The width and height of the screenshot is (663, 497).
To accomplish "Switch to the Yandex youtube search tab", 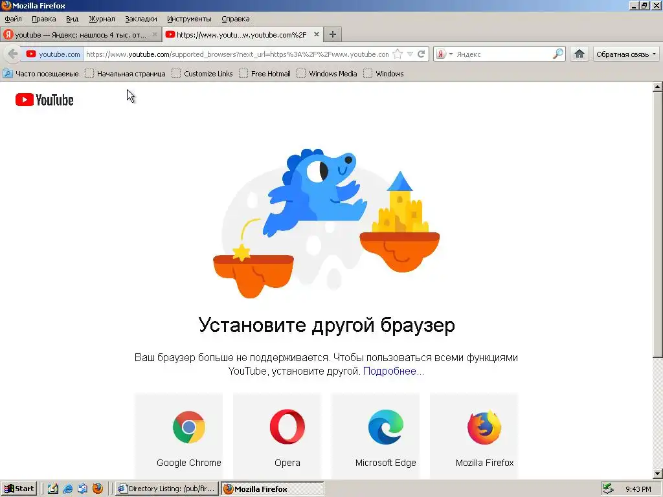I will (81, 35).
